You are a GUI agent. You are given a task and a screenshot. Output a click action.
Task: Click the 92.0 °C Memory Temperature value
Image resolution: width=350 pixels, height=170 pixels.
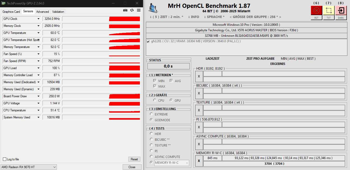52,47
